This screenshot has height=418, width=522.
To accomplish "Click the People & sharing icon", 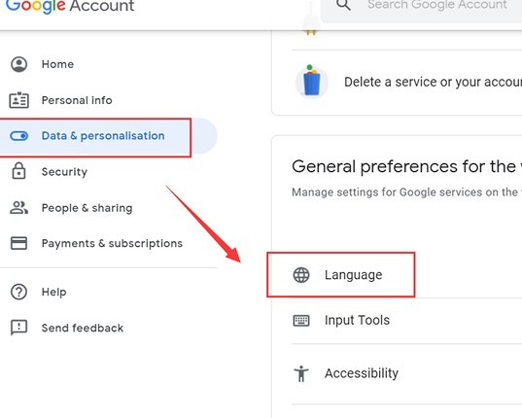I will tap(19, 208).
